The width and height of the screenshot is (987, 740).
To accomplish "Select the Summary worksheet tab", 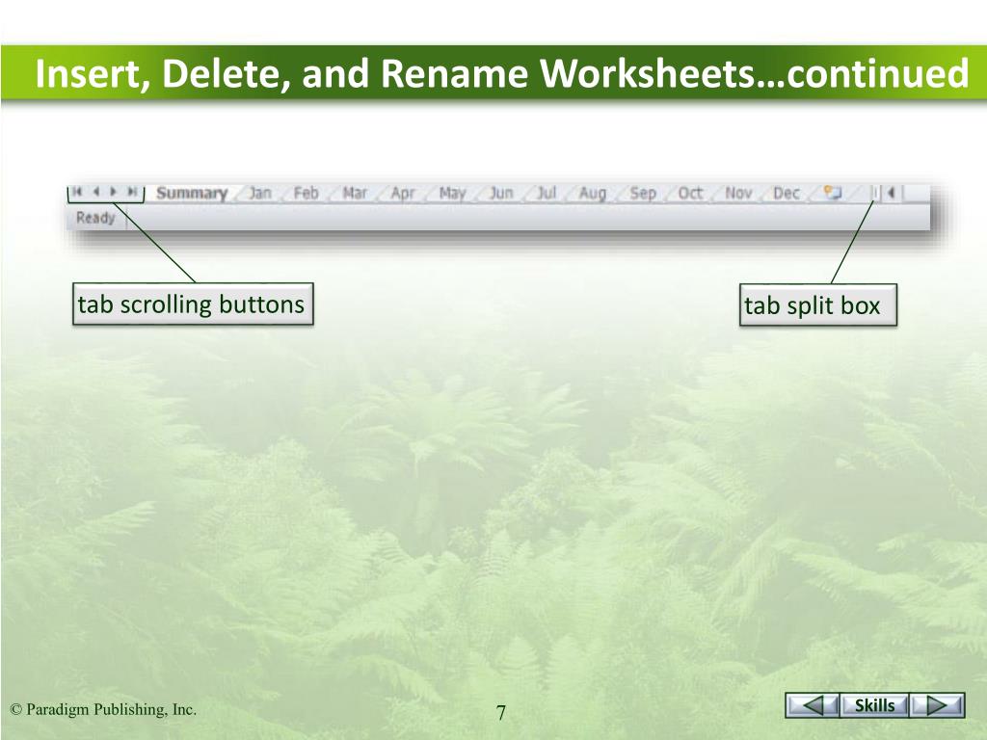I will pyautogui.click(x=192, y=193).
